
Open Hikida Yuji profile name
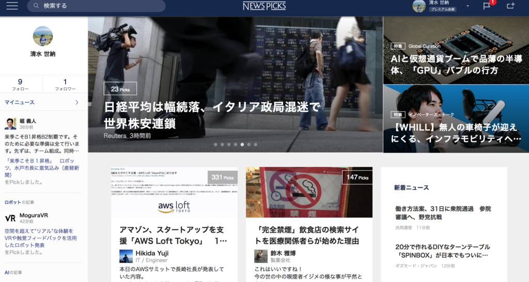152,253
